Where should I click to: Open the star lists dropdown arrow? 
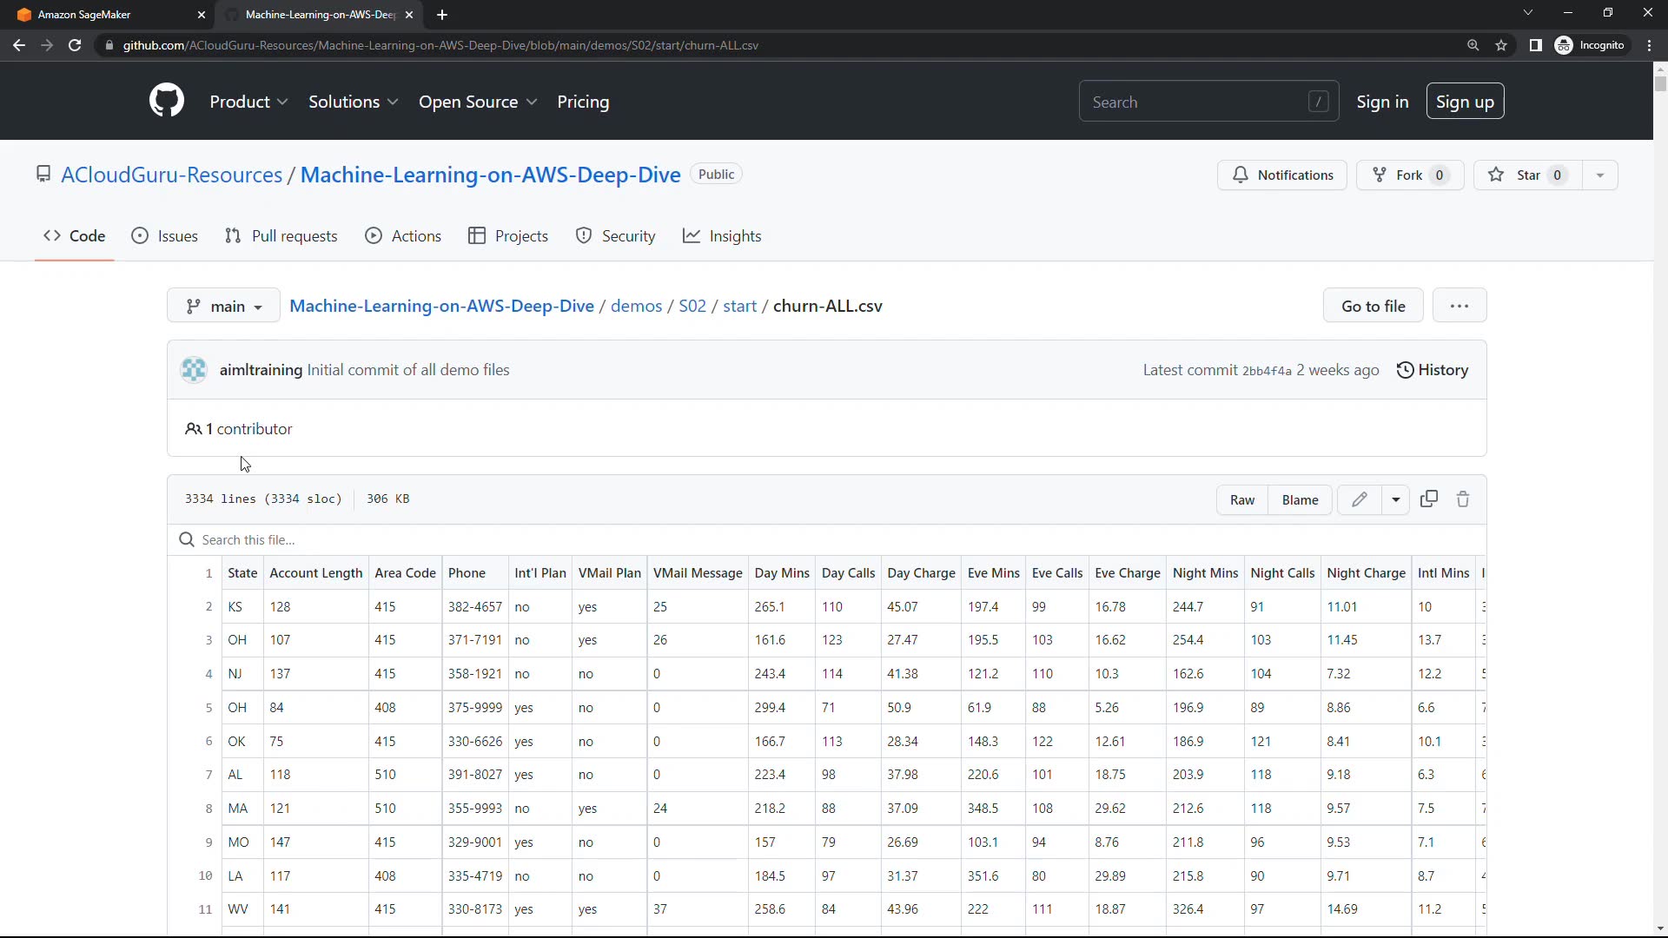click(x=1600, y=175)
